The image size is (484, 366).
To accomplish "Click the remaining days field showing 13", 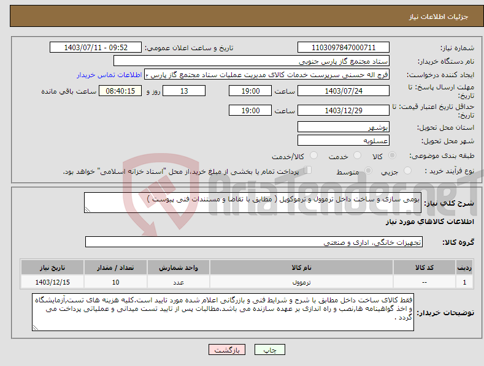I will [x=184, y=91].
